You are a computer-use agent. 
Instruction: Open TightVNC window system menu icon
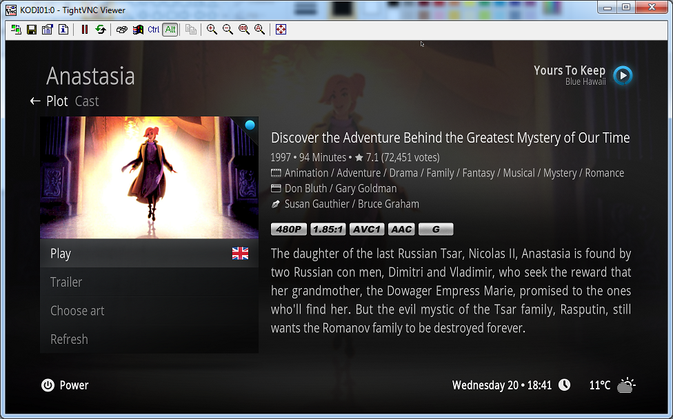(x=11, y=10)
